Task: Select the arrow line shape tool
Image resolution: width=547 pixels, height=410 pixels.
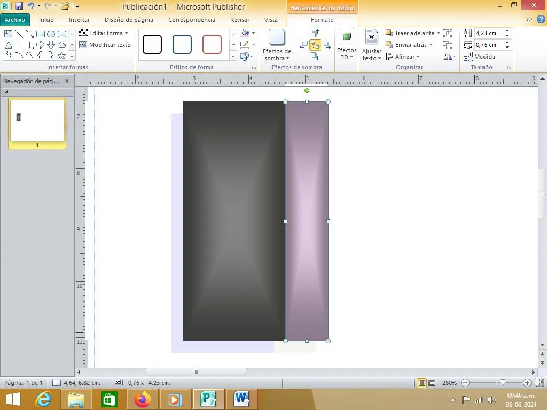Action: [x=30, y=34]
